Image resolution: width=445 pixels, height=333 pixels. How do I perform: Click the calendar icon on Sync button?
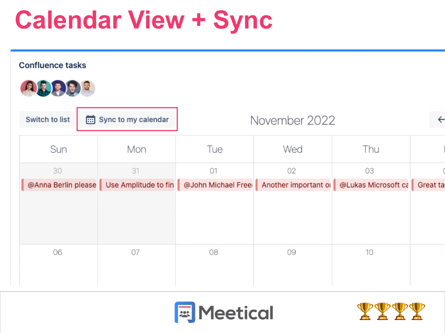coord(90,119)
